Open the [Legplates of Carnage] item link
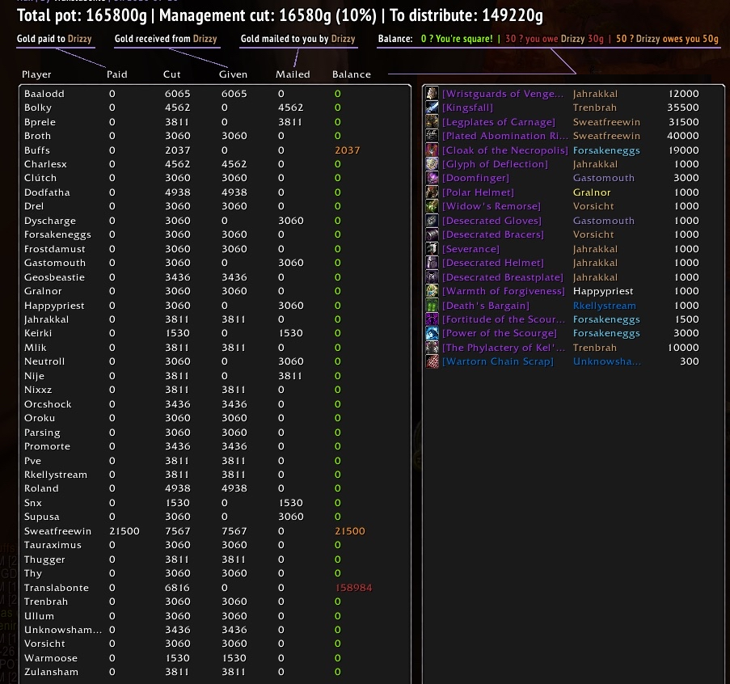The width and height of the screenshot is (730, 684). [499, 122]
